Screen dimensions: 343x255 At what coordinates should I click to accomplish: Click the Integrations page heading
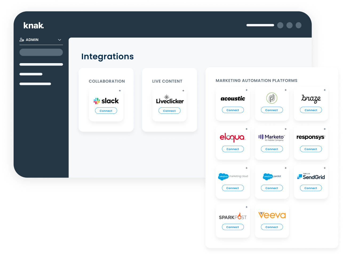(107, 56)
